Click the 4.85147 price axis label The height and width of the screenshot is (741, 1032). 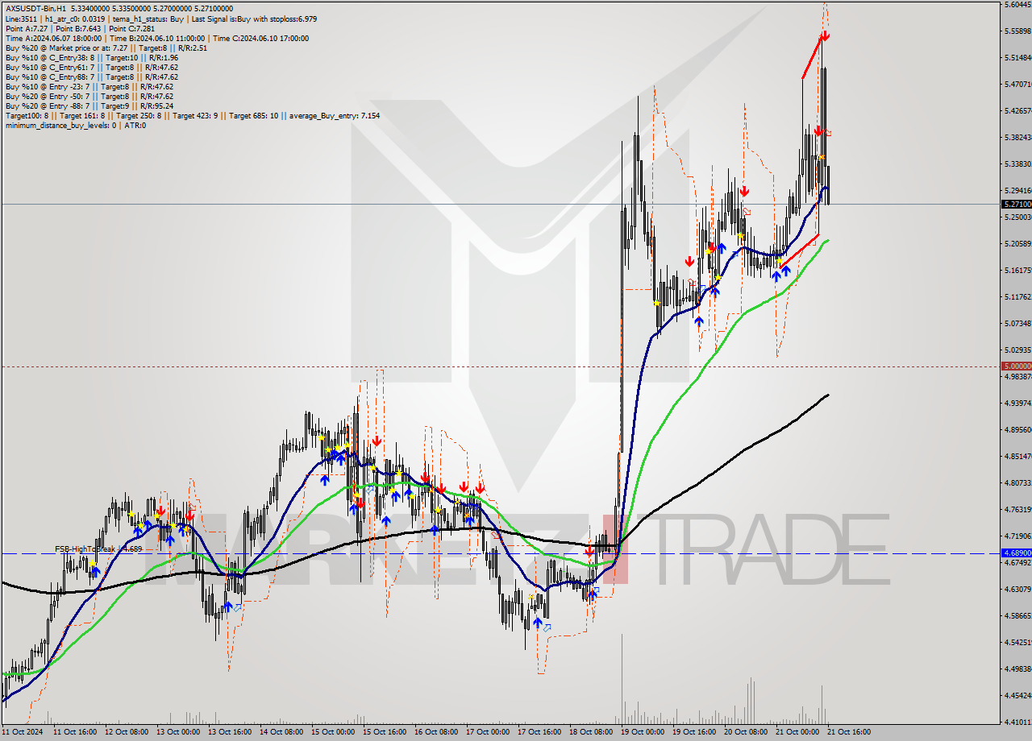pyautogui.click(x=1017, y=456)
